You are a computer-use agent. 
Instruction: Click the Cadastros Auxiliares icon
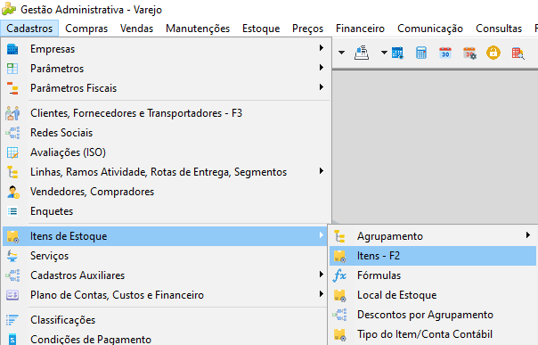click(x=12, y=275)
